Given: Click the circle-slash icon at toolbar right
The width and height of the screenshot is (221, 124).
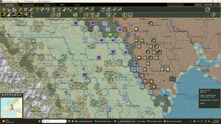Looking at the screenshot, I should (x=208, y=10).
